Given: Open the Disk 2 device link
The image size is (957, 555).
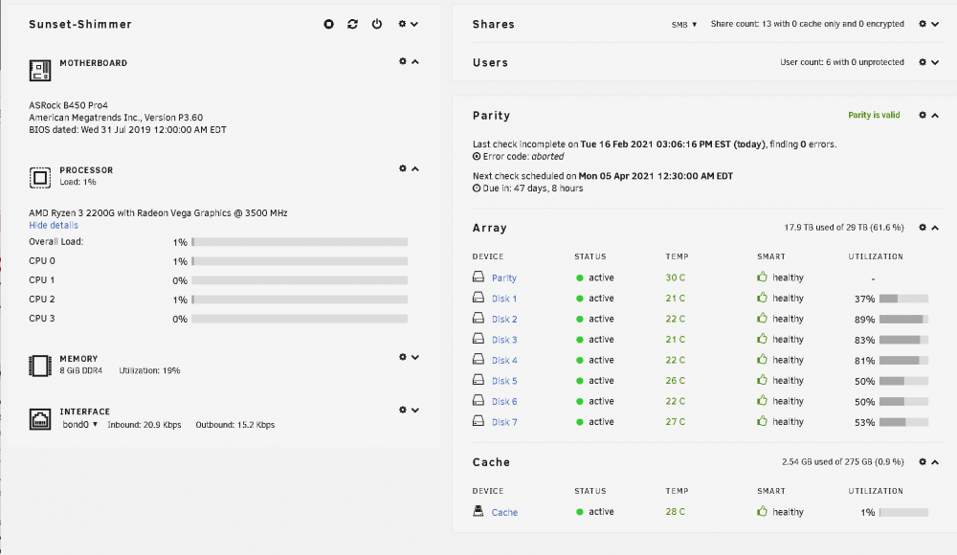Looking at the screenshot, I should [x=504, y=320].
